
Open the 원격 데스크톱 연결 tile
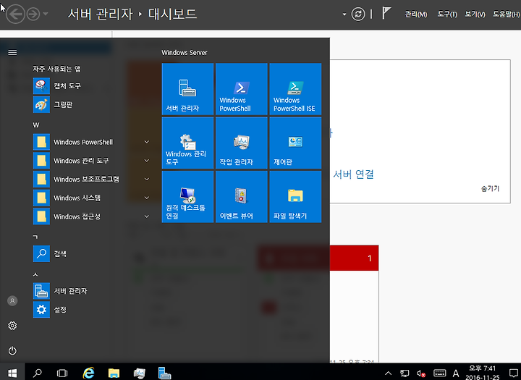187,196
